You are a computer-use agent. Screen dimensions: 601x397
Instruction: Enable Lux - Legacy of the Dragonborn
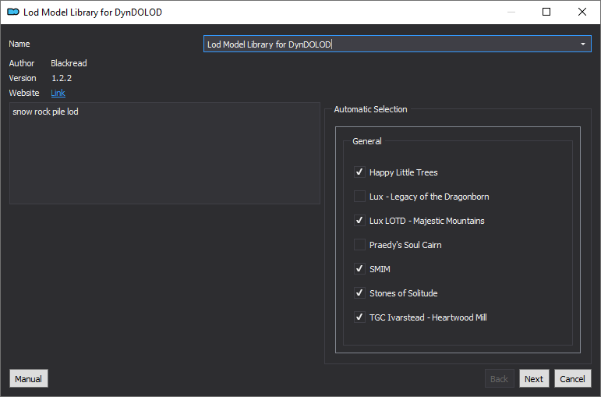(359, 197)
